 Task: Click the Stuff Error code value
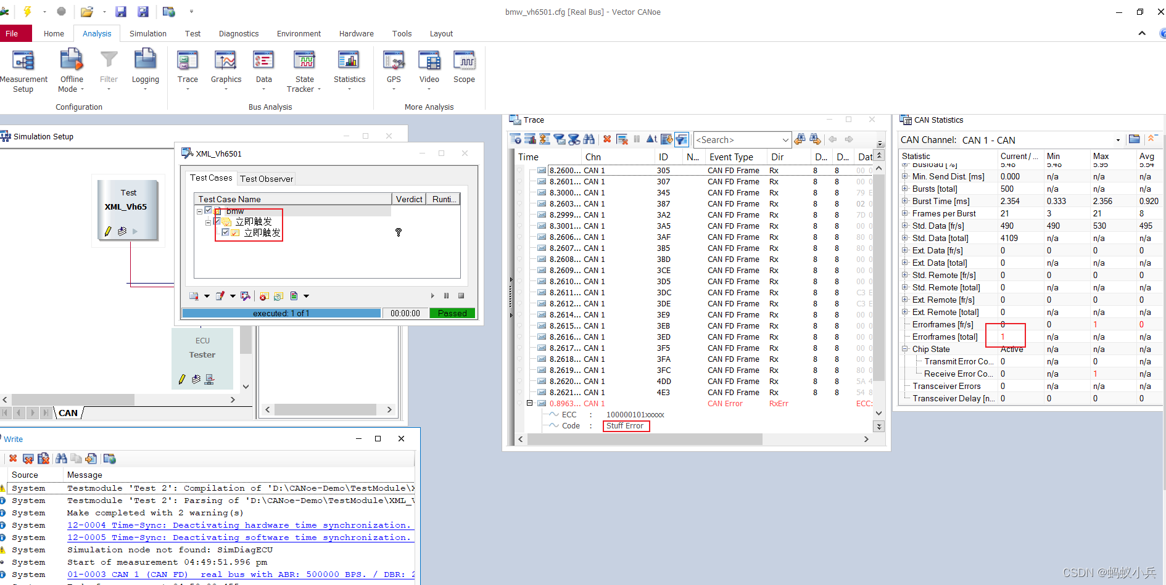click(625, 426)
